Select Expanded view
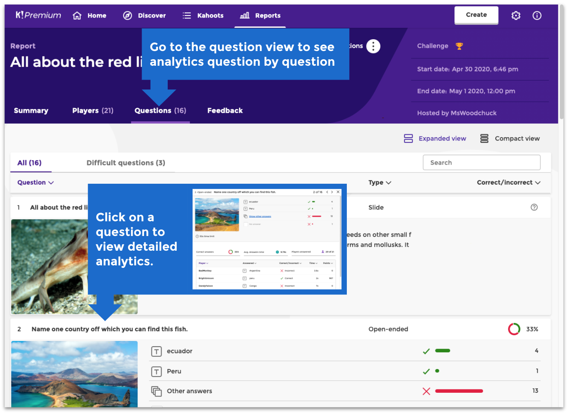 pos(435,138)
